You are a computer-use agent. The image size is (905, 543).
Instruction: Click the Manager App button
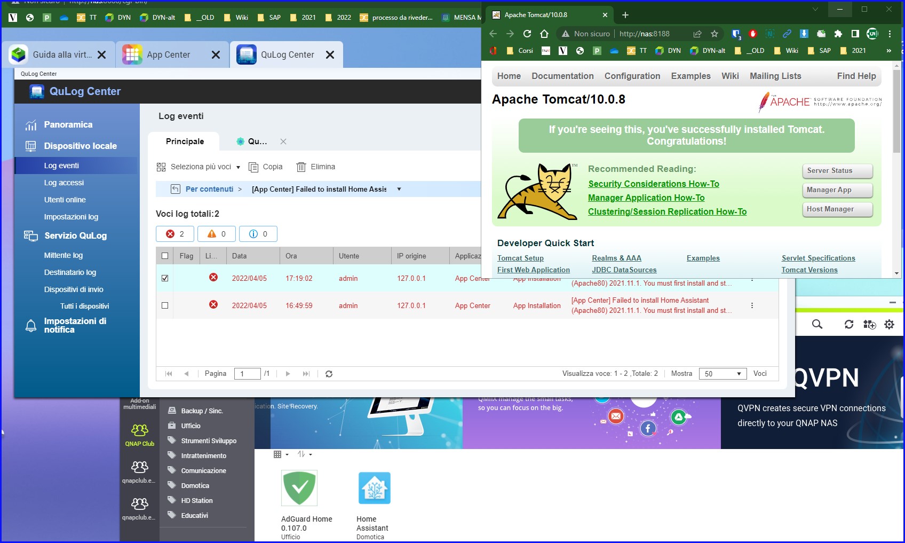click(x=837, y=190)
